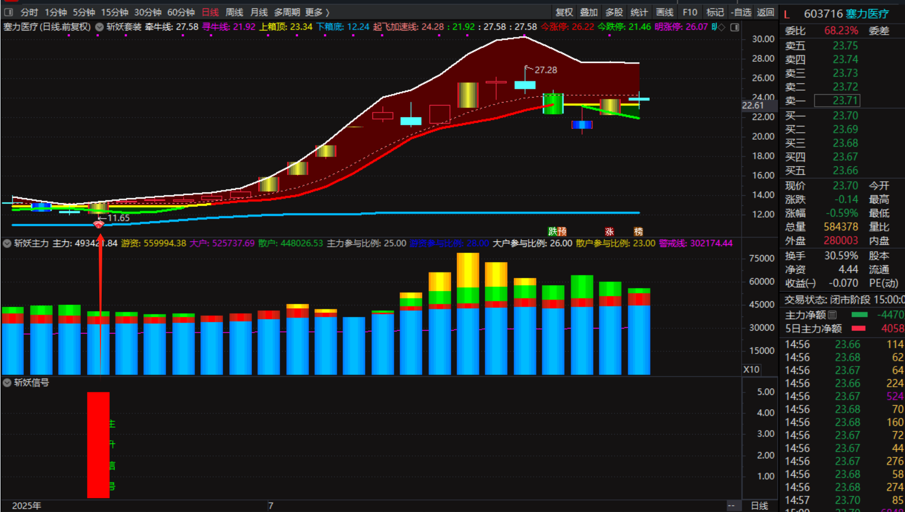Expand the 斩妖主力 indicator menu
The width and height of the screenshot is (905, 512).
[7, 243]
